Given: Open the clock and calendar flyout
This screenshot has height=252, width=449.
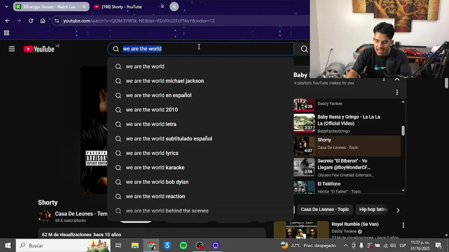Looking at the screenshot, I should tap(420, 245).
